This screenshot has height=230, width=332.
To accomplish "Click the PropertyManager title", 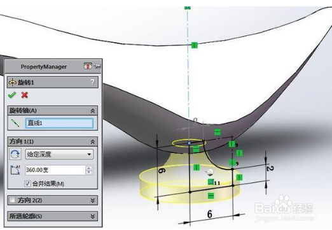I will pyautogui.click(x=44, y=67).
